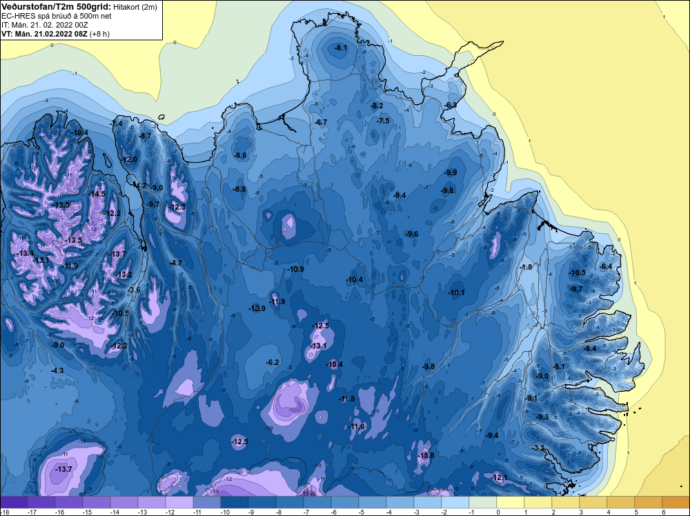
Task: Select the -11.6 temperature value
Action: (357, 427)
